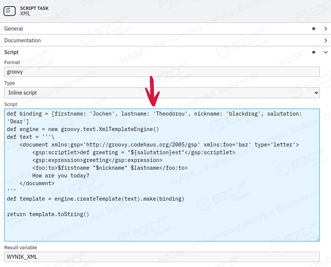Screen dimensions: 331x267
Task: Collapse the Script section chevron
Action: [326, 52]
